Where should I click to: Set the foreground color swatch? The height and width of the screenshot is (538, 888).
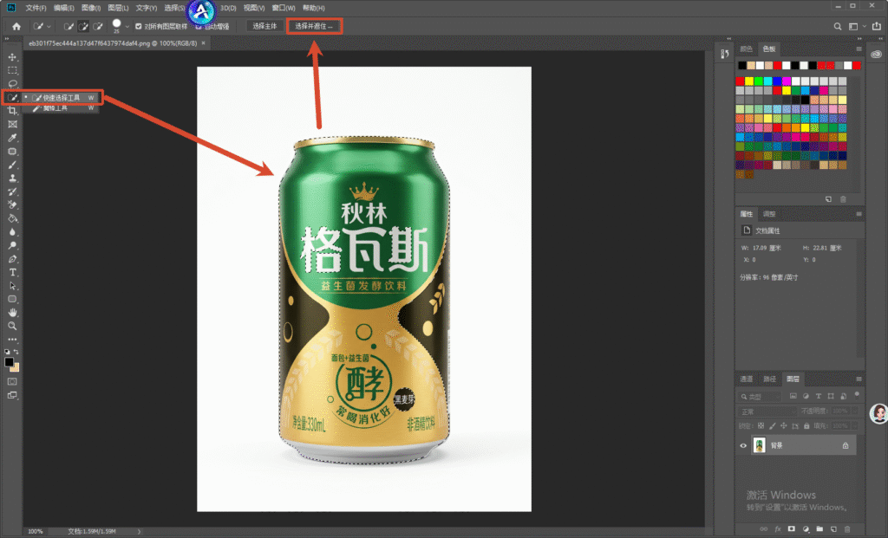click(9, 362)
